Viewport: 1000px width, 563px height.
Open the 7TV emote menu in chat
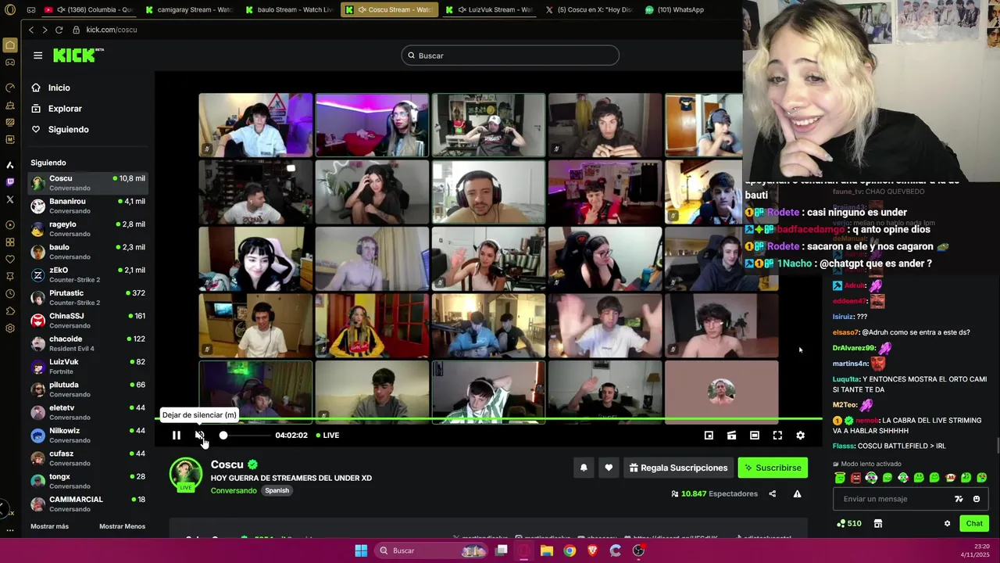pos(959,499)
